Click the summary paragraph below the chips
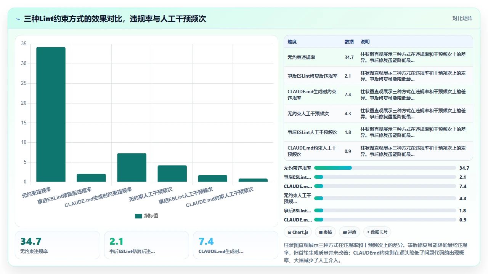This screenshot has height=274, width=488. point(376,253)
